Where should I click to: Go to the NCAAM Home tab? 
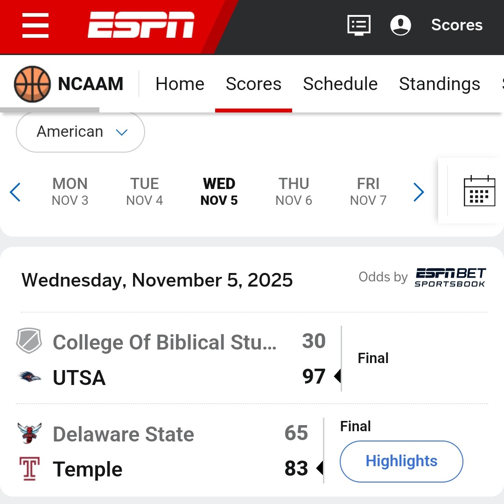pos(180,84)
